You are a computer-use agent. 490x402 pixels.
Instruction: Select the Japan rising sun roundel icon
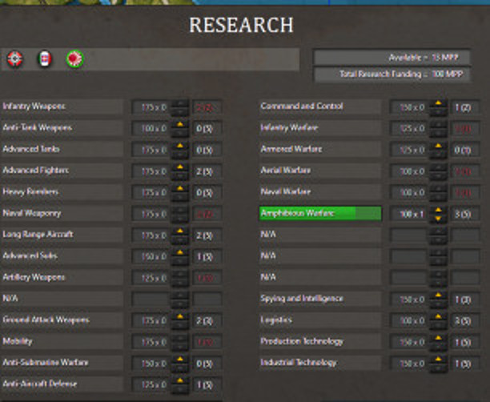[75, 58]
